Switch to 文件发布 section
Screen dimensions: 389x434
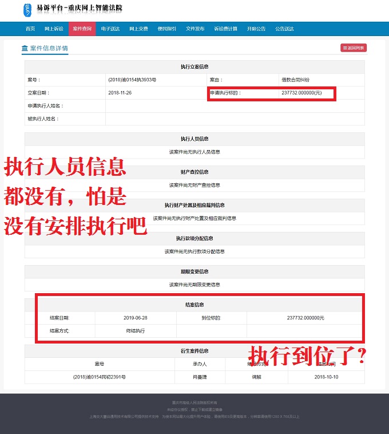[195, 29]
